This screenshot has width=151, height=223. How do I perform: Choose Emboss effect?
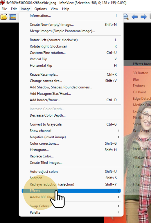pyautogui.click(x=139, y=86)
